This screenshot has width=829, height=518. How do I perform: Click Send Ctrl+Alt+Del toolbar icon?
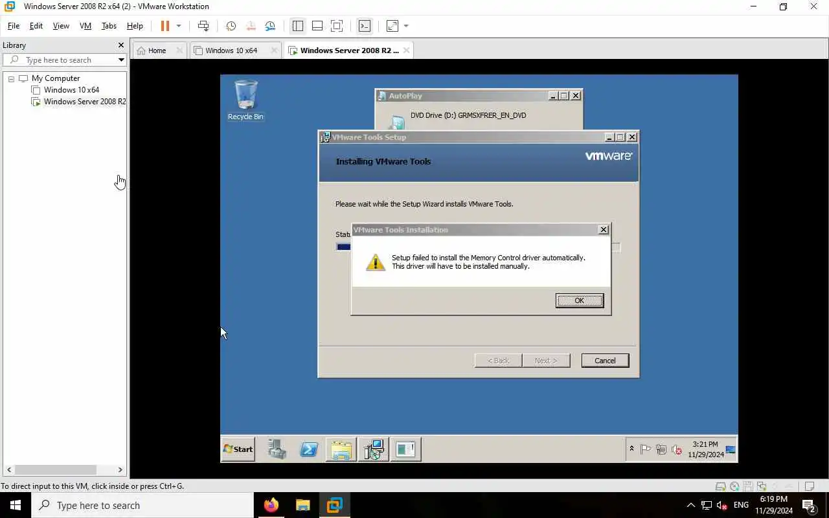coord(203,26)
